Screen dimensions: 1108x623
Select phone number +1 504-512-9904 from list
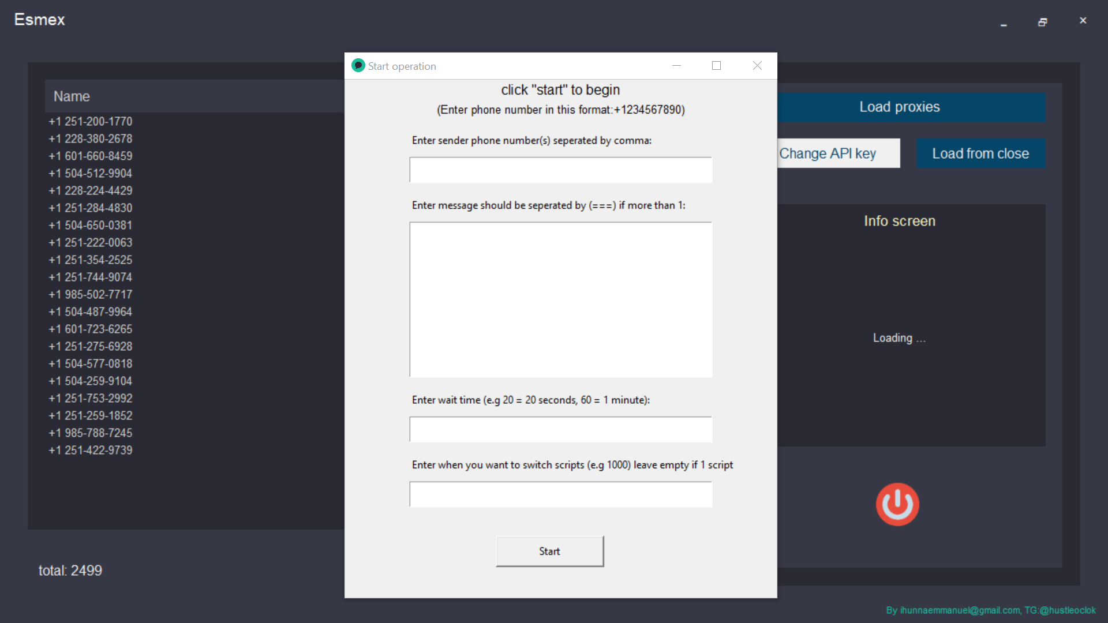(x=91, y=174)
